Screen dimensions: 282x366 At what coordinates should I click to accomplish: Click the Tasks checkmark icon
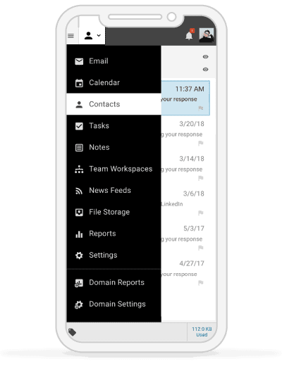[x=79, y=126]
